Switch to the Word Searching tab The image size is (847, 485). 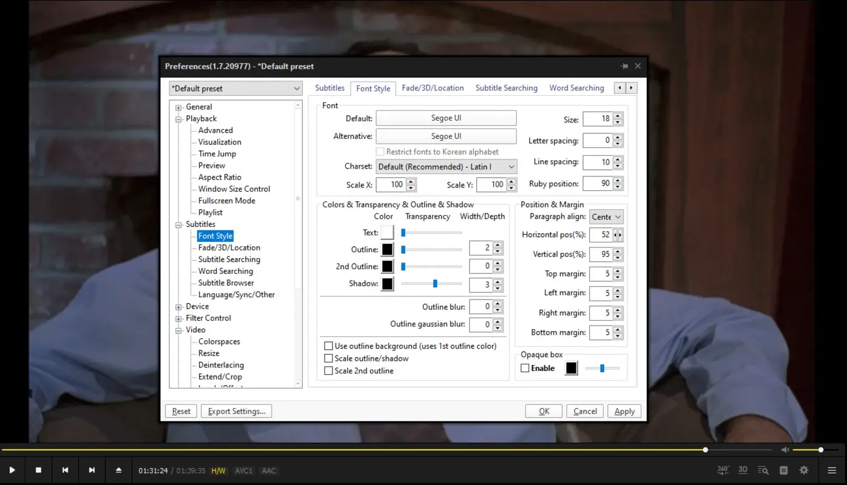point(576,88)
